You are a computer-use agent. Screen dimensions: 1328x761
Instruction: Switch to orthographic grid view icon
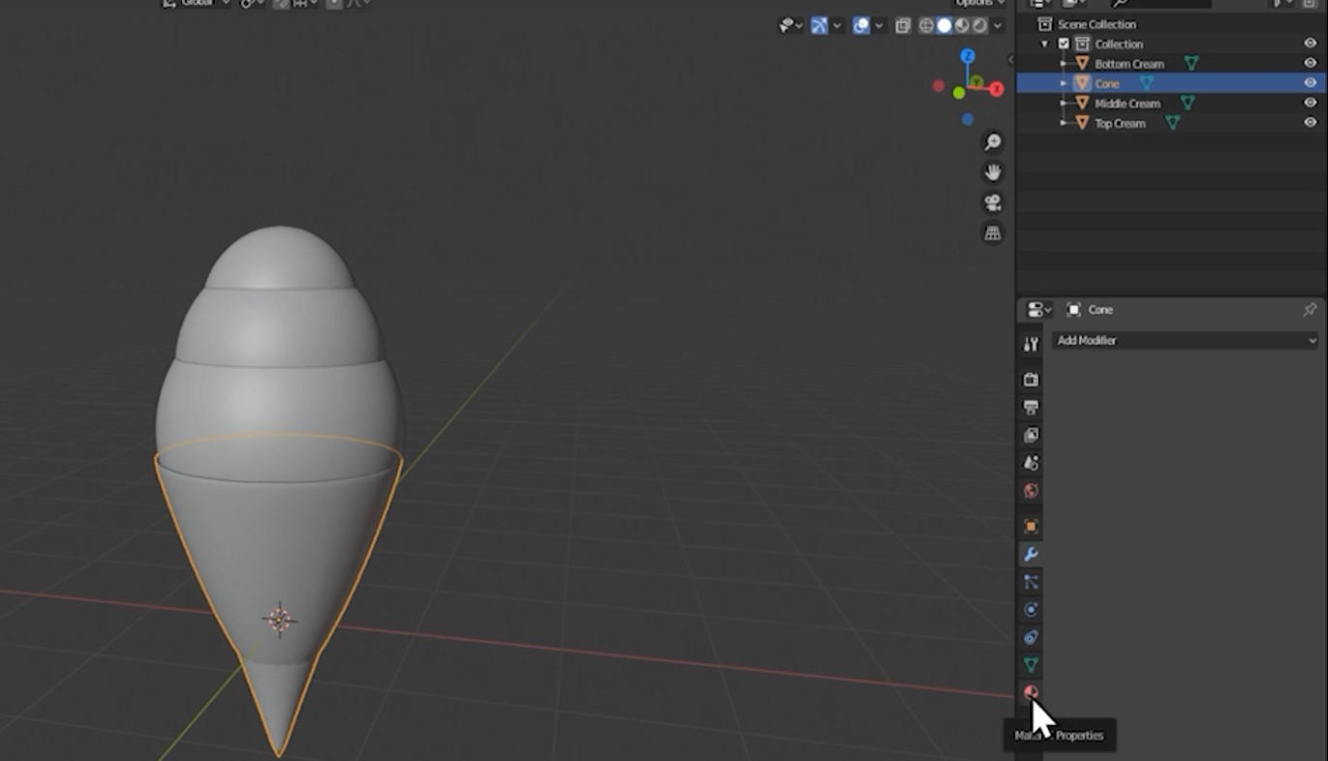(993, 233)
